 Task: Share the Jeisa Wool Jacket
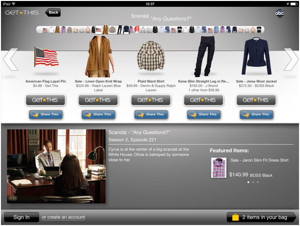click(x=256, y=114)
